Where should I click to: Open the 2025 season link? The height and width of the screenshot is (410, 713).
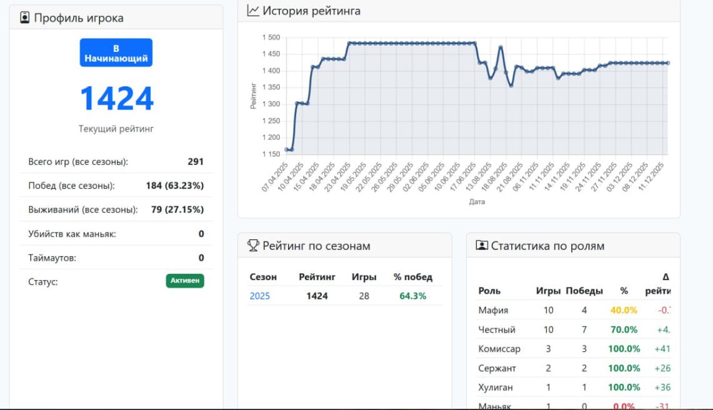260,296
